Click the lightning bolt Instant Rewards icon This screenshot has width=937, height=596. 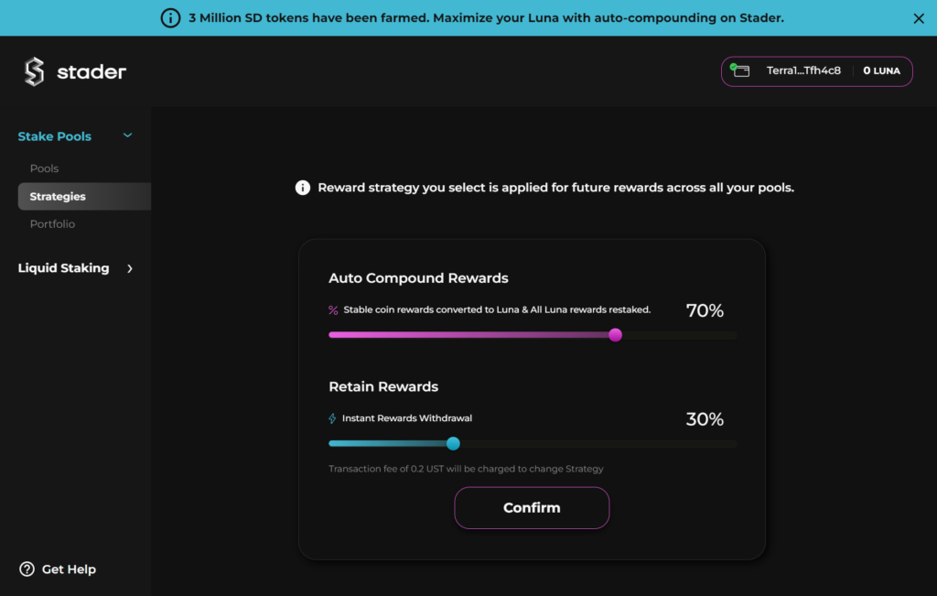(333, 418)
